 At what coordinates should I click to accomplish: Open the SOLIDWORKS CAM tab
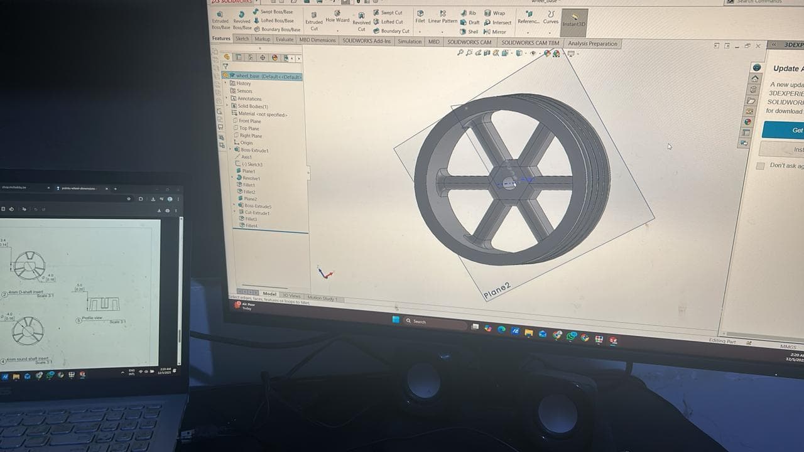[469, 42]
